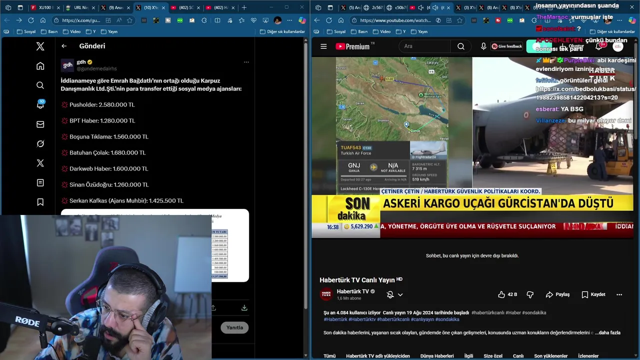Switch to first (402) YouTube tab
The height and width of the screenshot is (360, 640).
click(185, 7)
